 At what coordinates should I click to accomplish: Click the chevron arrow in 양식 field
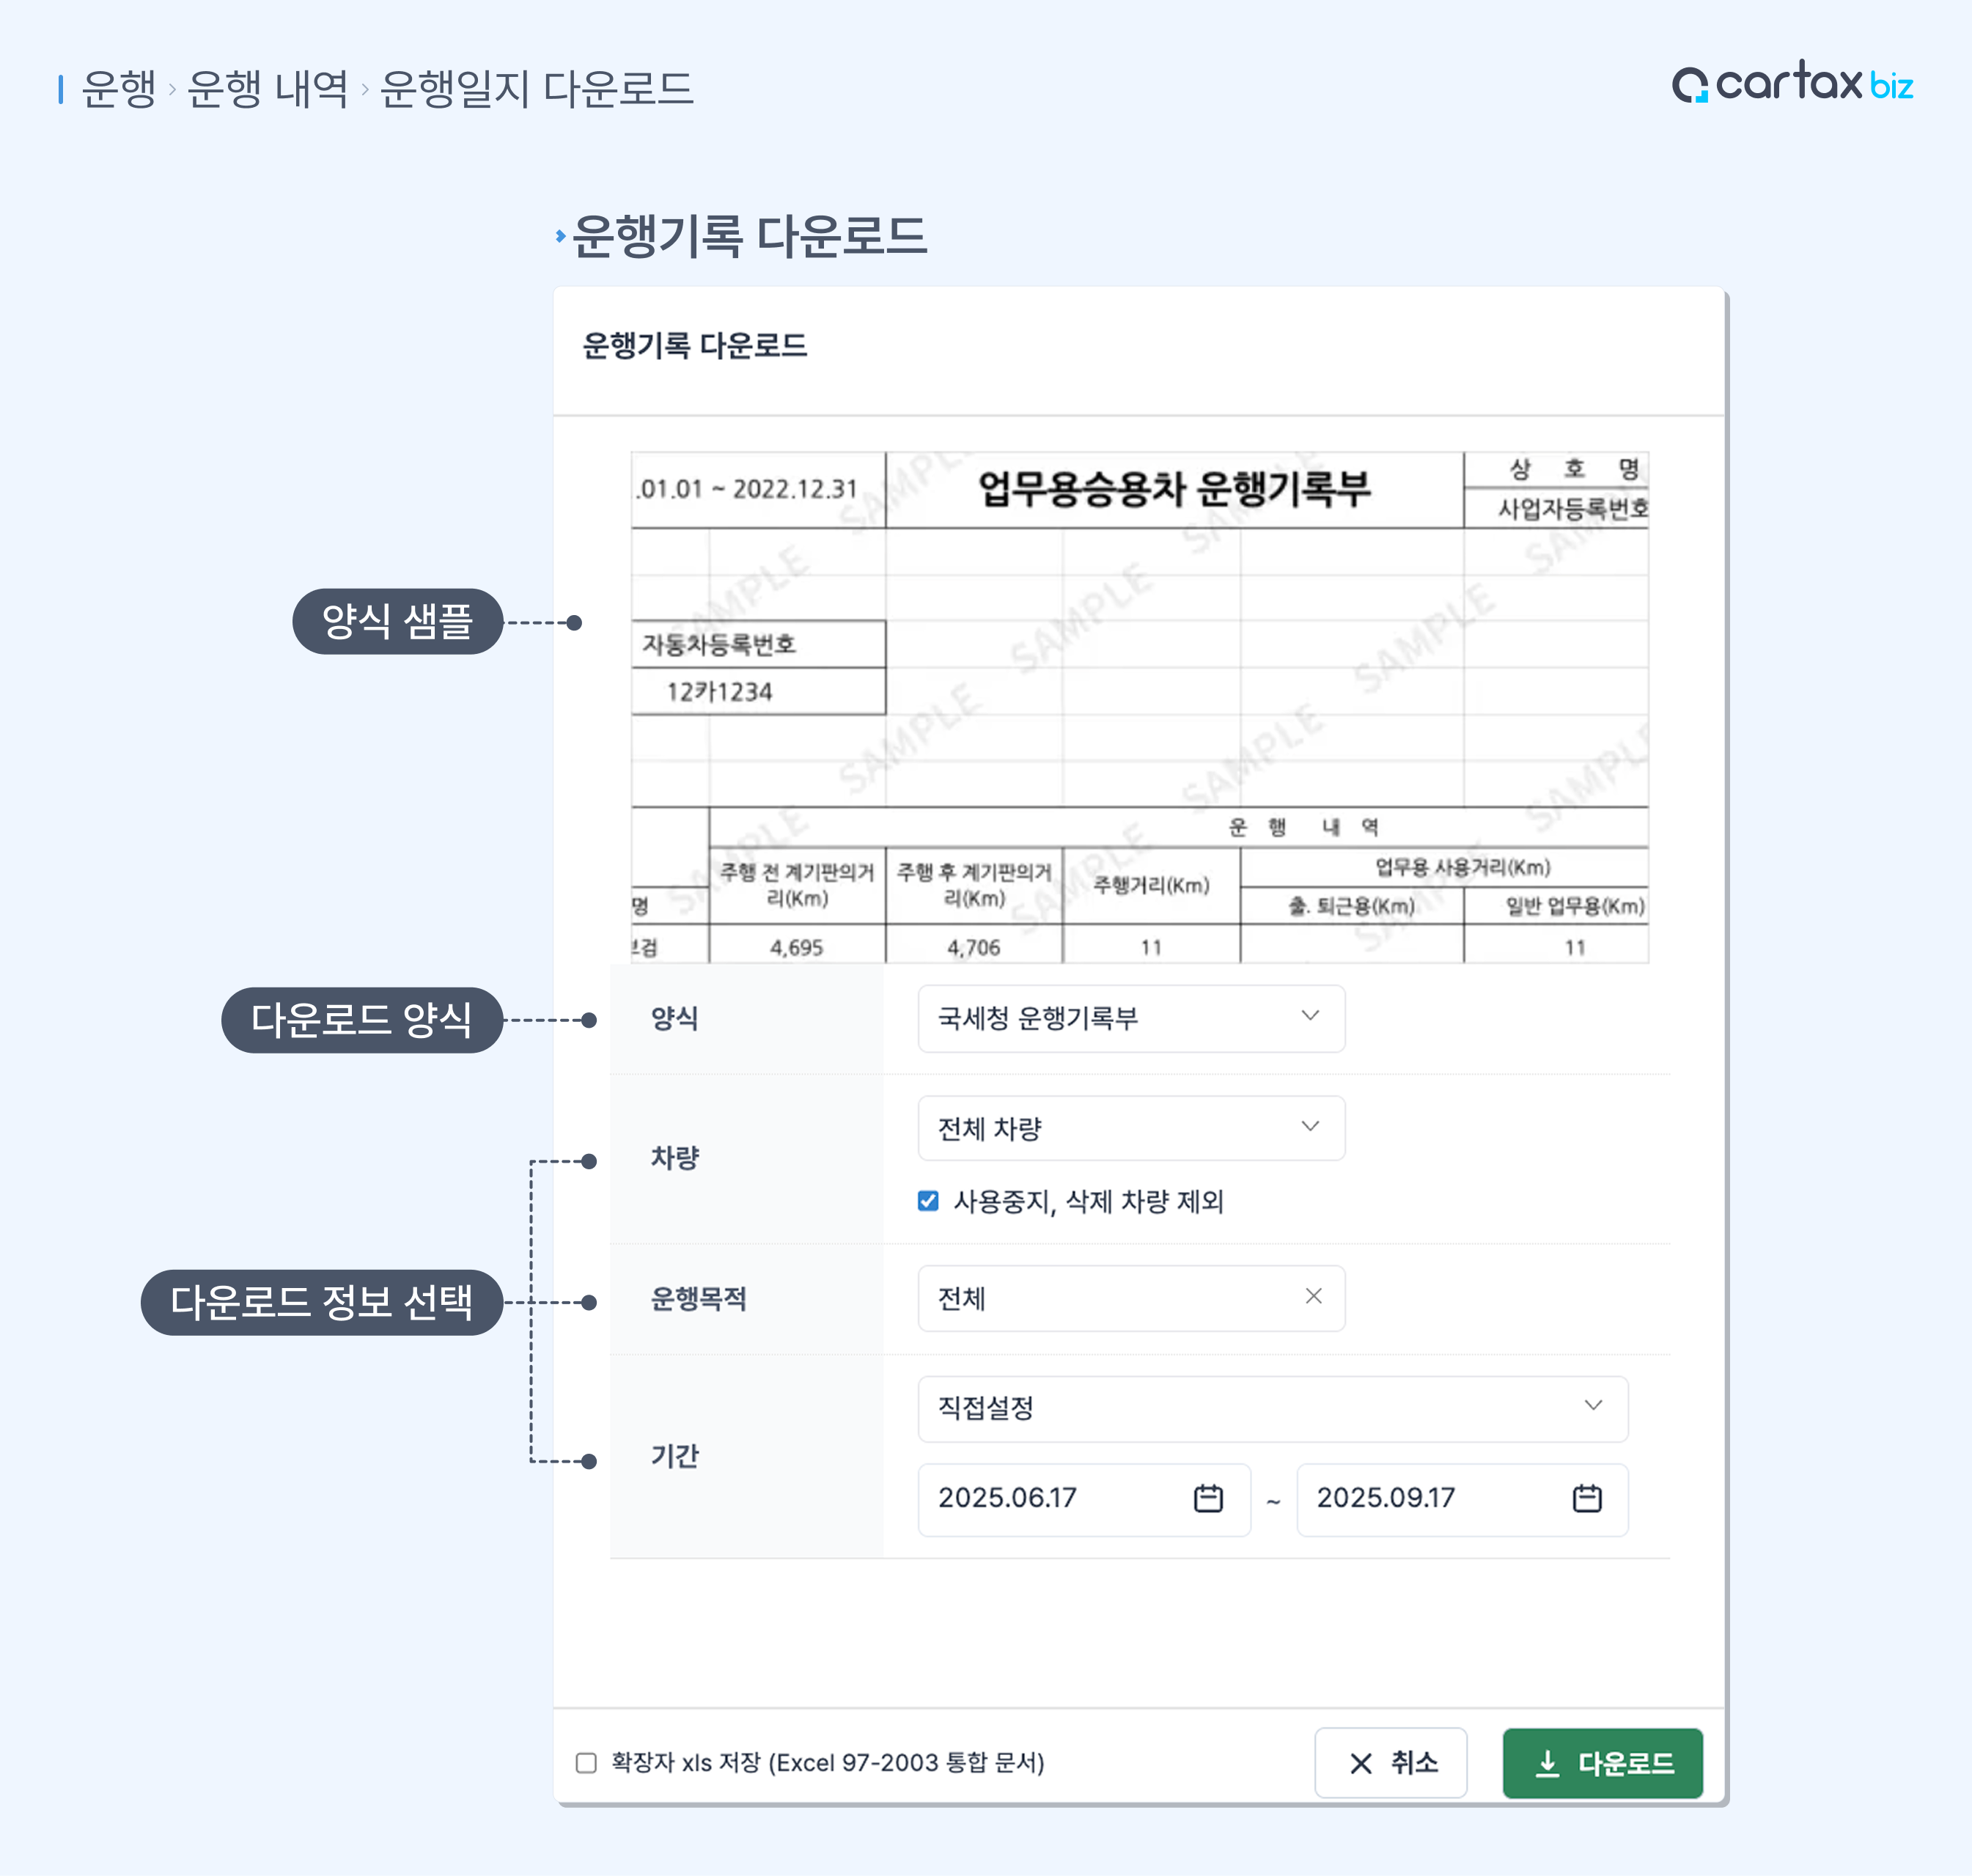click(x=1310, y=1016)
